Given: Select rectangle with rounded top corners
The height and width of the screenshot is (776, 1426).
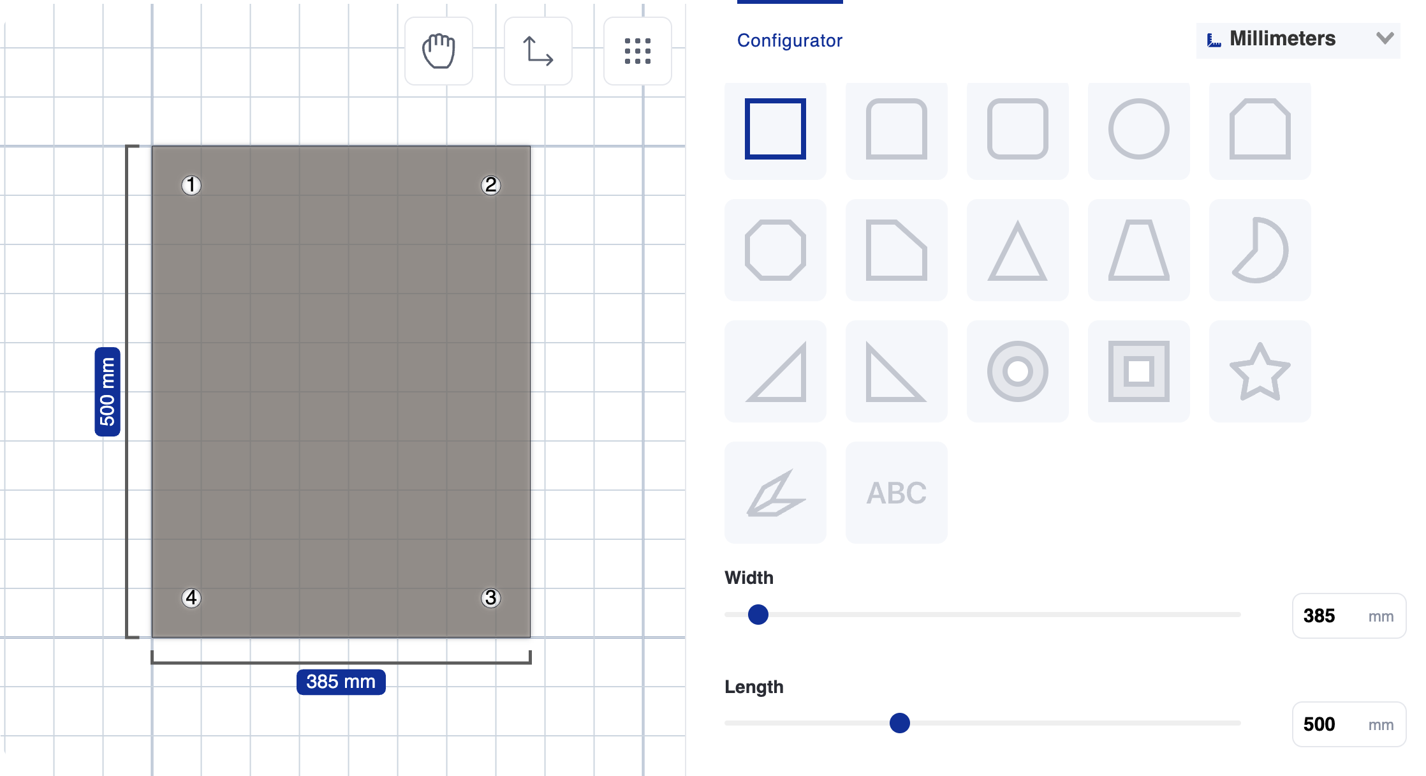Looking at the screenshot, I should (x=897, y=130).
